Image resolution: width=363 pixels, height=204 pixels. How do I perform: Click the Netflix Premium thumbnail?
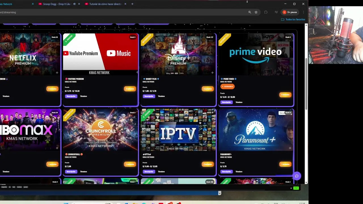[30, 54]
